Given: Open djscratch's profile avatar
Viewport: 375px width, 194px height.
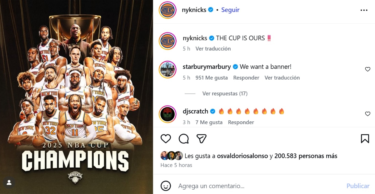Looking at the screenshot, I should (x=168, y=114).
